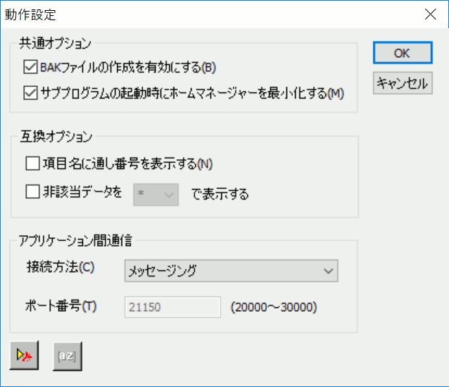Click the 共通オプション group heading
Viewport: 449px width, 387px height.
[55, 43]
